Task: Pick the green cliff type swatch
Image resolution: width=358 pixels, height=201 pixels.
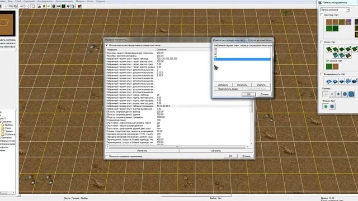Action: point(329,66)
